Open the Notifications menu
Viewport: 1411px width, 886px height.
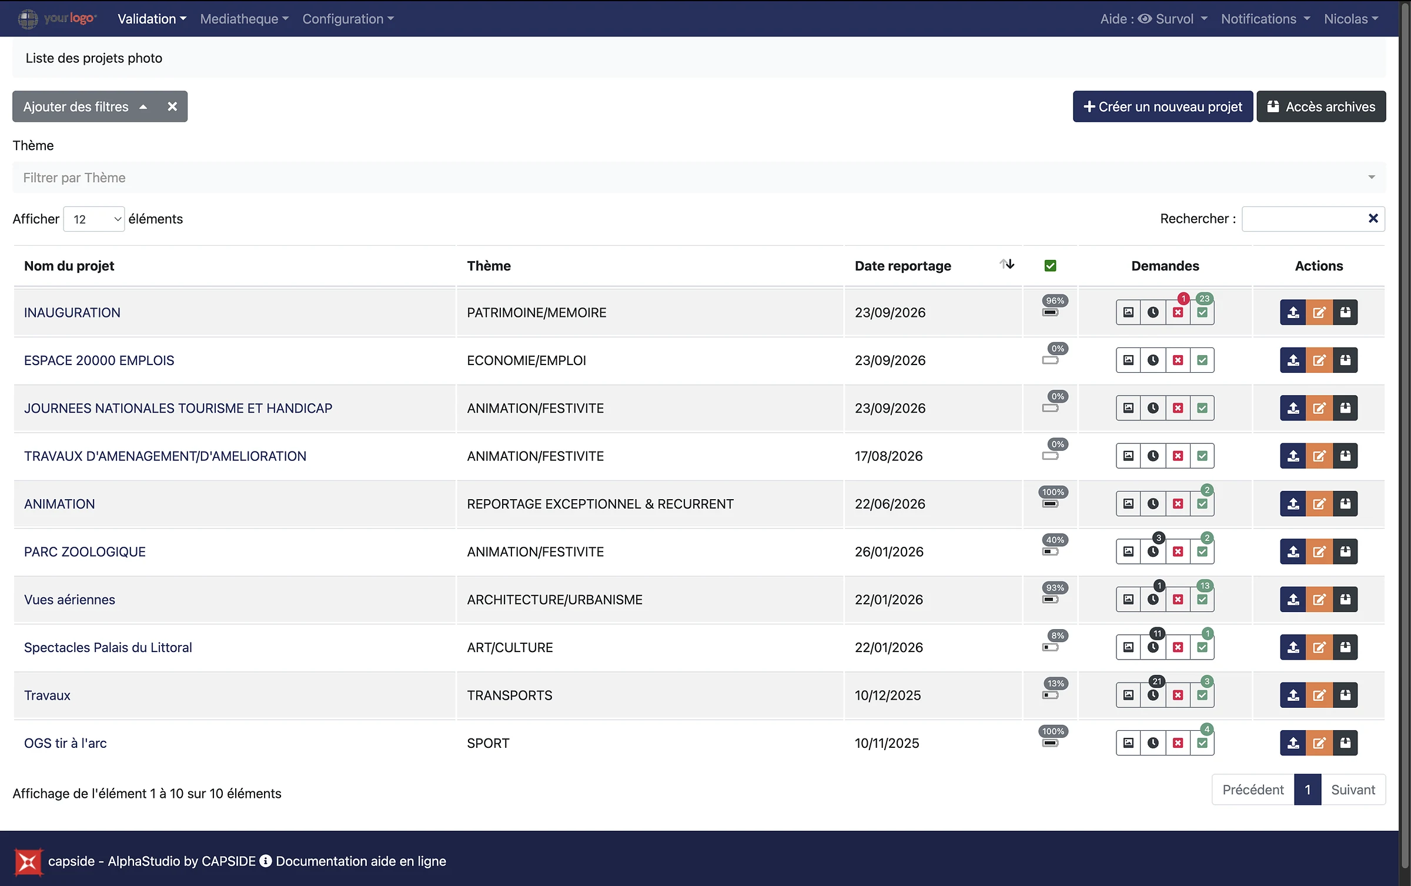click(1265, 19)
